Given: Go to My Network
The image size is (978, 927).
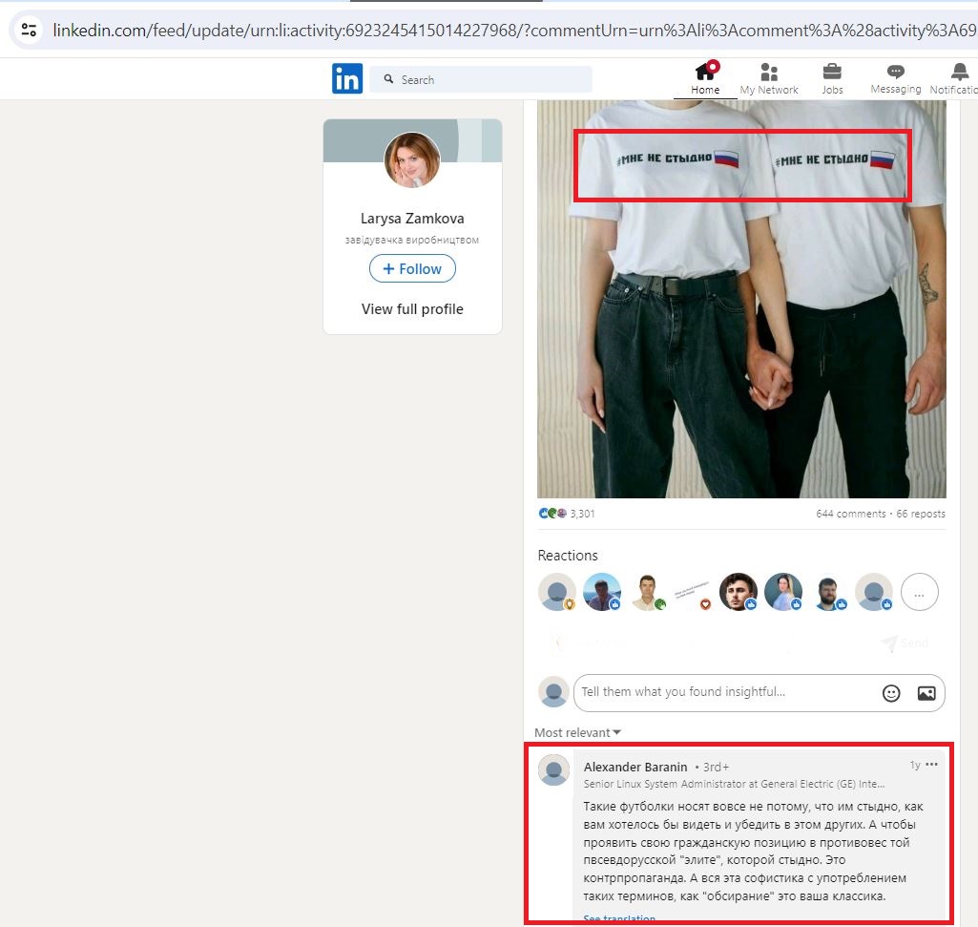Looking at the screenshot, I should [x=769, y=78].
